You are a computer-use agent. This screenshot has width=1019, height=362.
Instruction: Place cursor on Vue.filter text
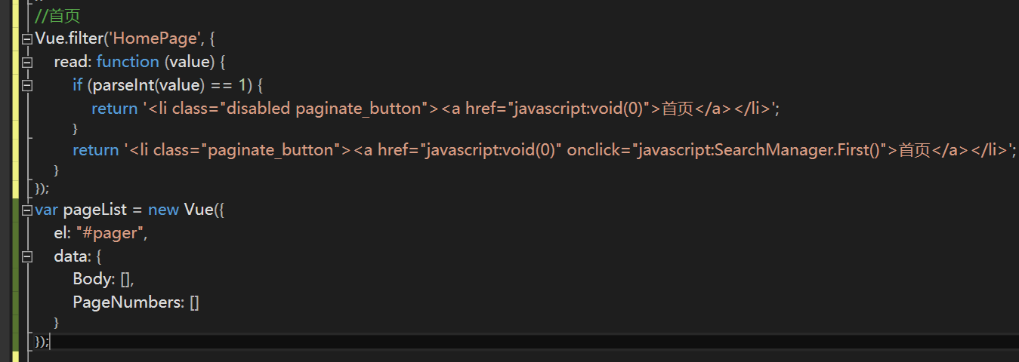pyautogui.click(x=68, y=38)
